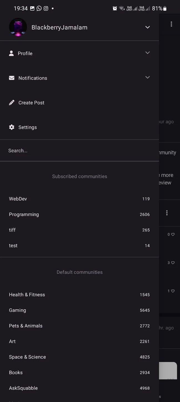
Task: Open the Subscribed communities header
Action: (79, 176)
